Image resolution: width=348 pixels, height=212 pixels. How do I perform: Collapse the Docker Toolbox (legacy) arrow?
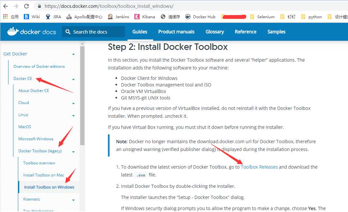pyautogui.click(x=73, y=152)
